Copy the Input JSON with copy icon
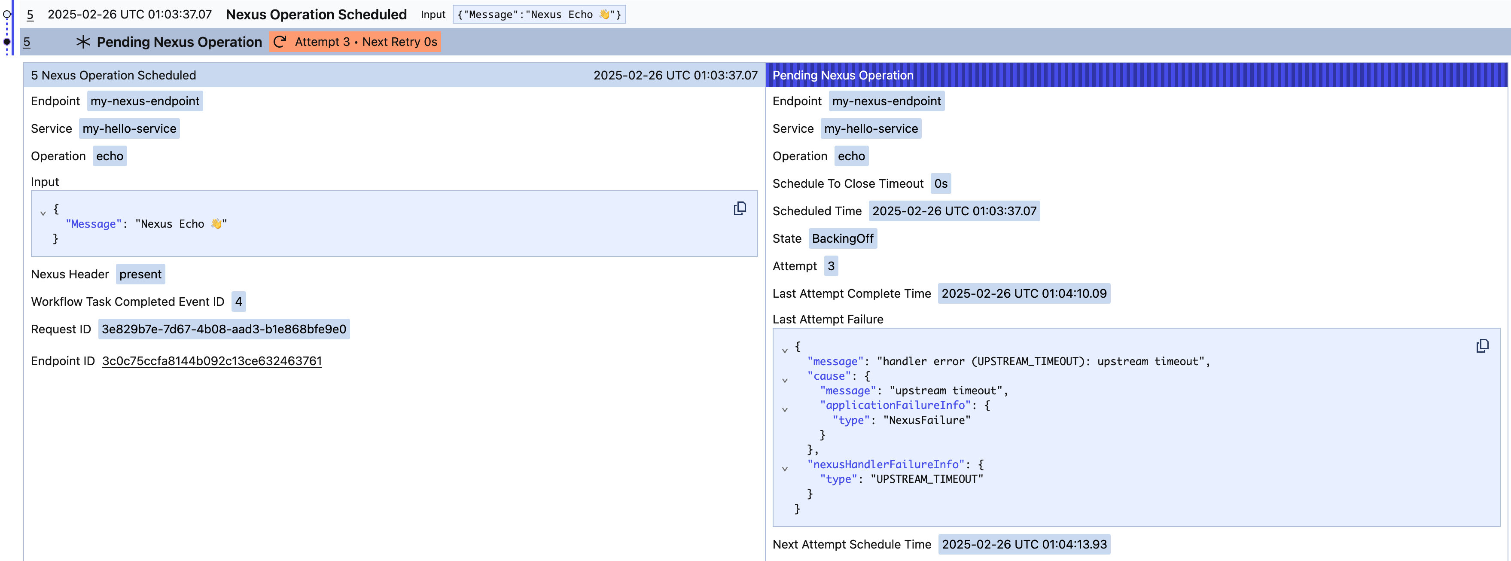 pos(740,208)
